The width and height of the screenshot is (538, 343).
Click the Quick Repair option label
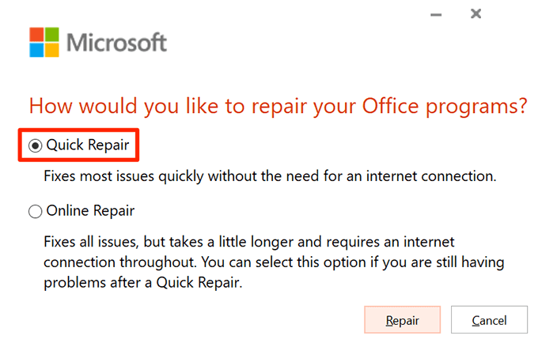87,145
